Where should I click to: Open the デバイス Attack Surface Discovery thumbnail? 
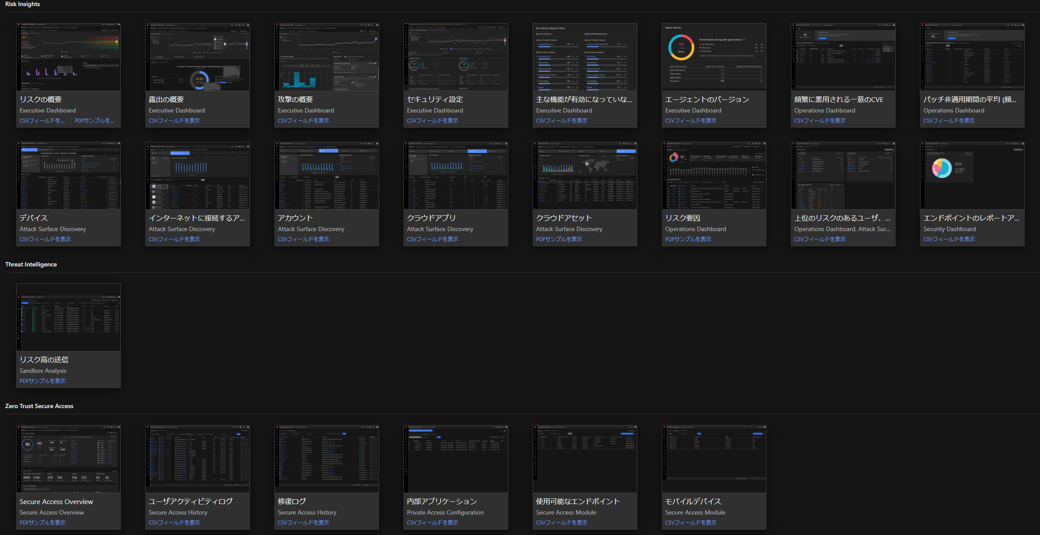[68, 176]
